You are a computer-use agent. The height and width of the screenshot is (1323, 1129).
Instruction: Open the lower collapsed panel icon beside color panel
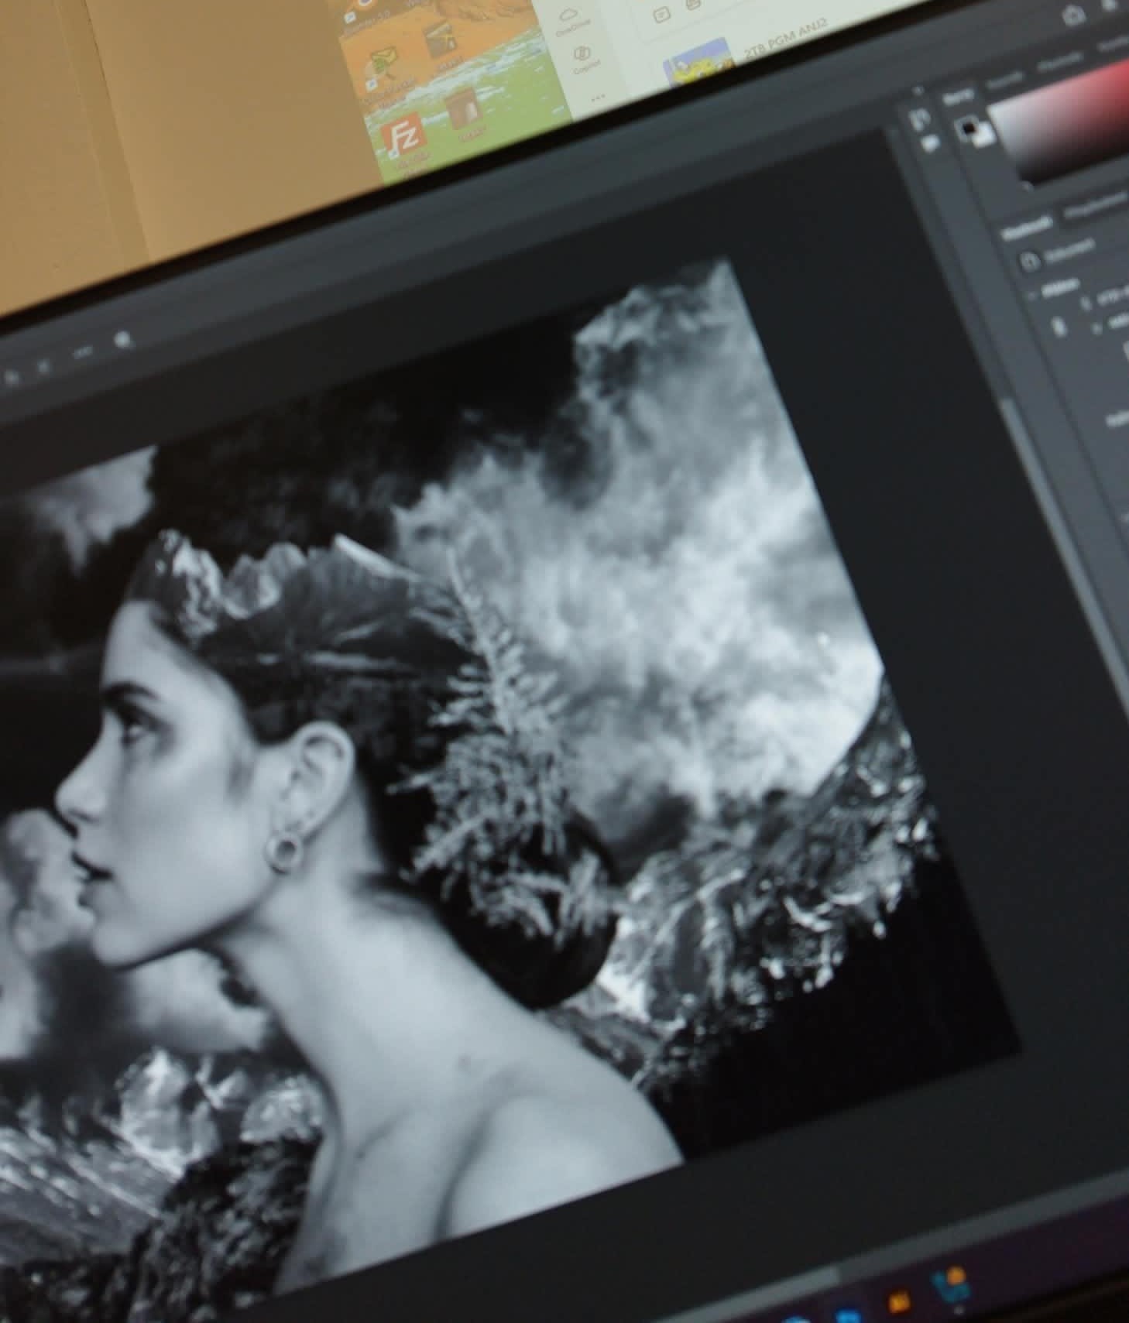click(931, 142)
